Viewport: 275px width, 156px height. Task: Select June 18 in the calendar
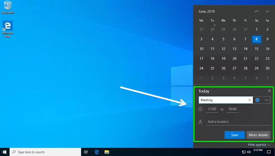pyautogui.click(x=212, y=58)
